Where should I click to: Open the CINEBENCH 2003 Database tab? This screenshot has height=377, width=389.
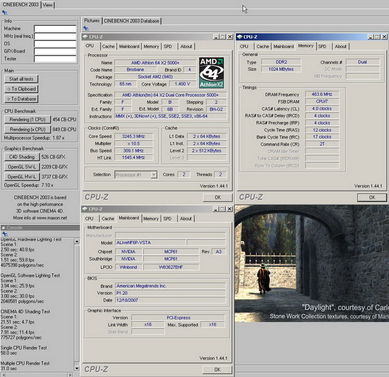[x=131, y=21]
